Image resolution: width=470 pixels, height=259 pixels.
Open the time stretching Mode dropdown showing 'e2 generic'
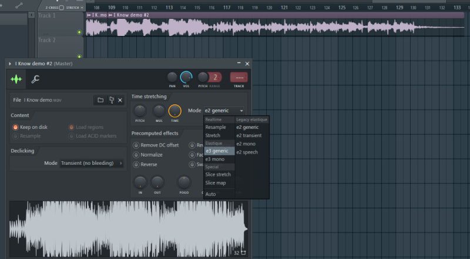tap(224, 111)
